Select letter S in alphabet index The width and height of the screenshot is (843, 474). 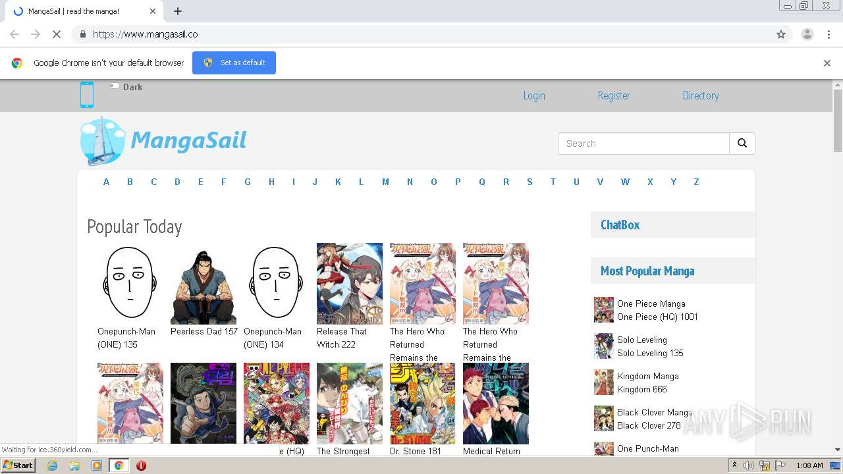tap(530, 182)
